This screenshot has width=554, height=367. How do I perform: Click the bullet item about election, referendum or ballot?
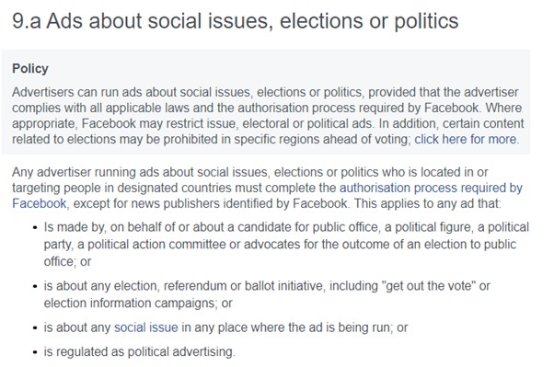(267, 294)
